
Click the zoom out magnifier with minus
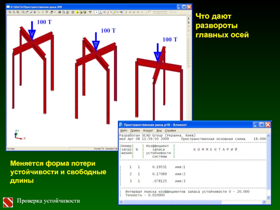click(14, 12)
